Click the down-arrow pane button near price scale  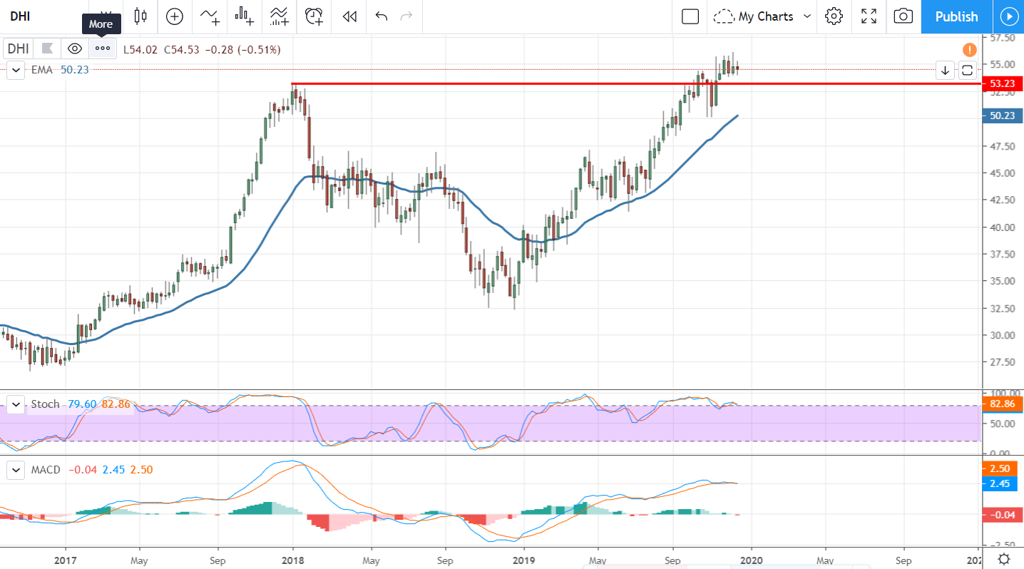[x=945, y=70]
